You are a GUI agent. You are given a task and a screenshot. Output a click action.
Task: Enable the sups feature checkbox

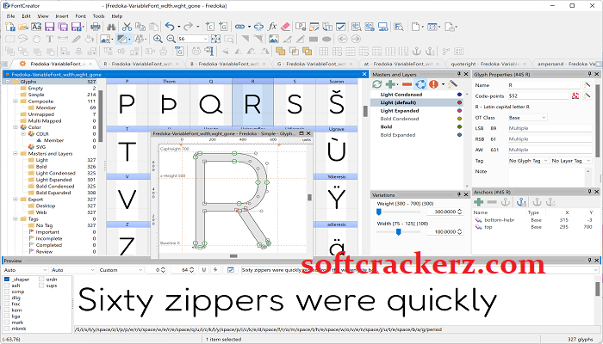[x=41, y=286]
